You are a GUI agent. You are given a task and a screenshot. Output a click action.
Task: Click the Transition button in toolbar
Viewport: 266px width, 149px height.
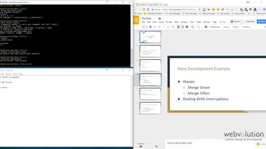coord(246,27)
